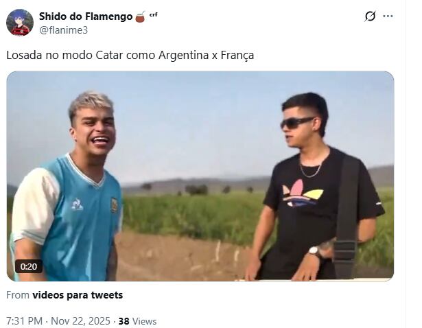Click the @flanime3 handle
This screenshot has height=328, width=422.
(64, 30)
